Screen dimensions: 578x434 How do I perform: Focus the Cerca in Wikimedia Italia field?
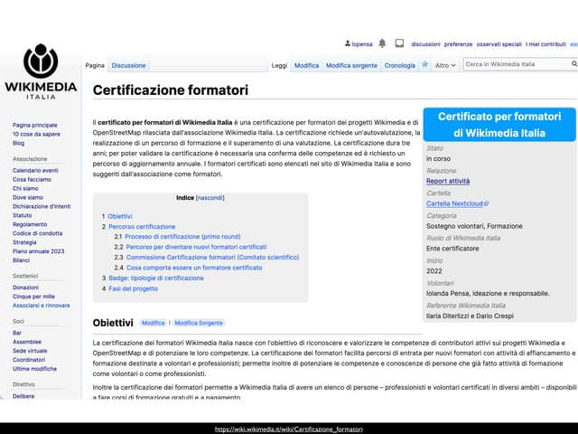coord(515,64)
